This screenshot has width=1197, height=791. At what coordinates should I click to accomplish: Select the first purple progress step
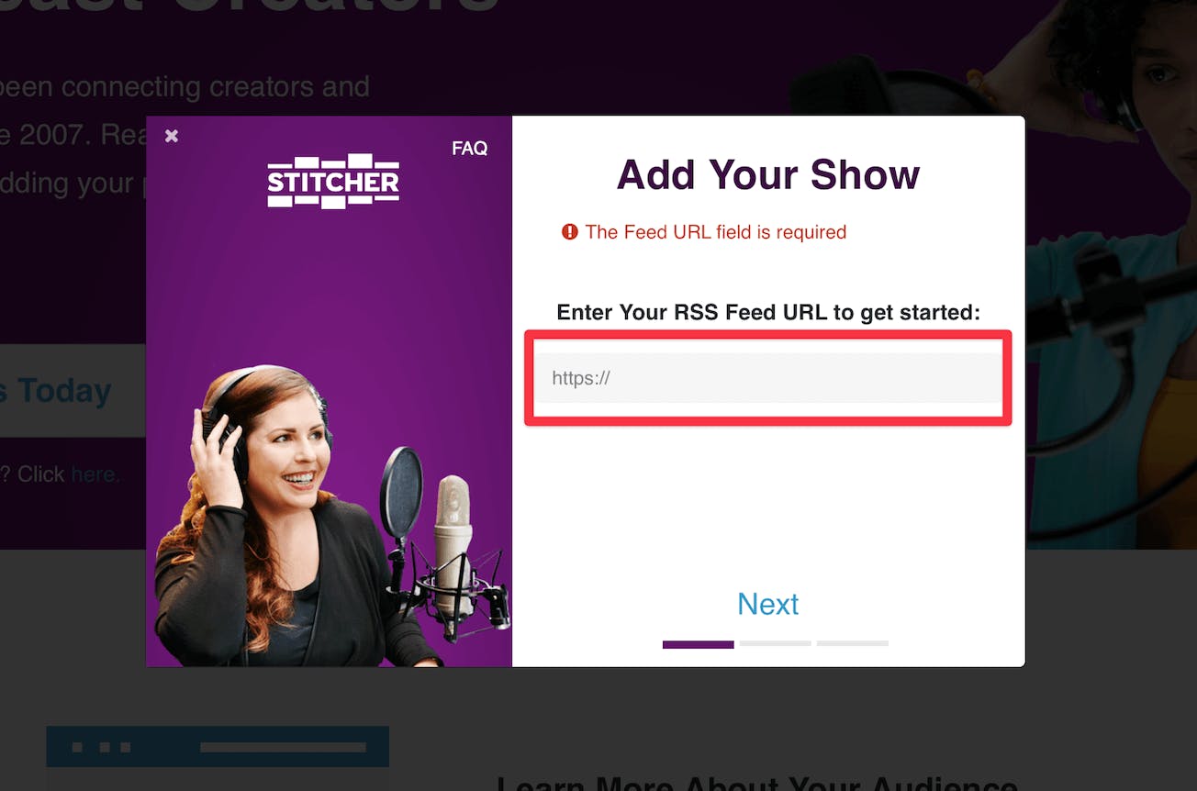(x=698, y=643)
